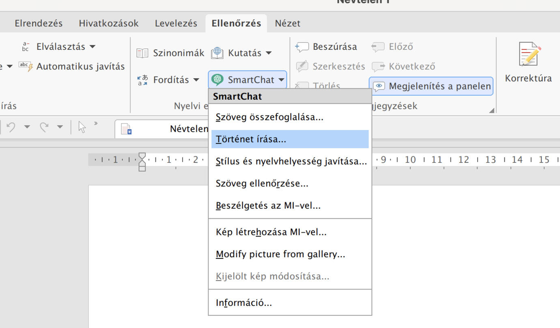
Task: Click the indent marker on the ruler
Action: 142,162
